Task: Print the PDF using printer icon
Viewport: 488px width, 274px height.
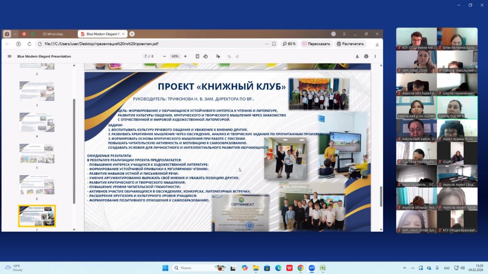Action: click(x=366, y=56)
